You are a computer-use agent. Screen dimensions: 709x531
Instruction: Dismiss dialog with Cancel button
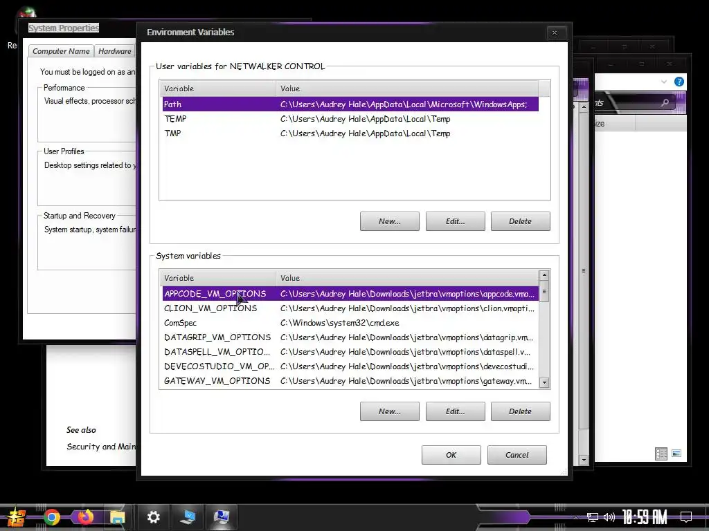click(517, 455)
